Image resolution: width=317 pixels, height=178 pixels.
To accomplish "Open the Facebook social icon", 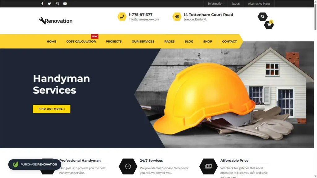I will click(x=42, y=4).
